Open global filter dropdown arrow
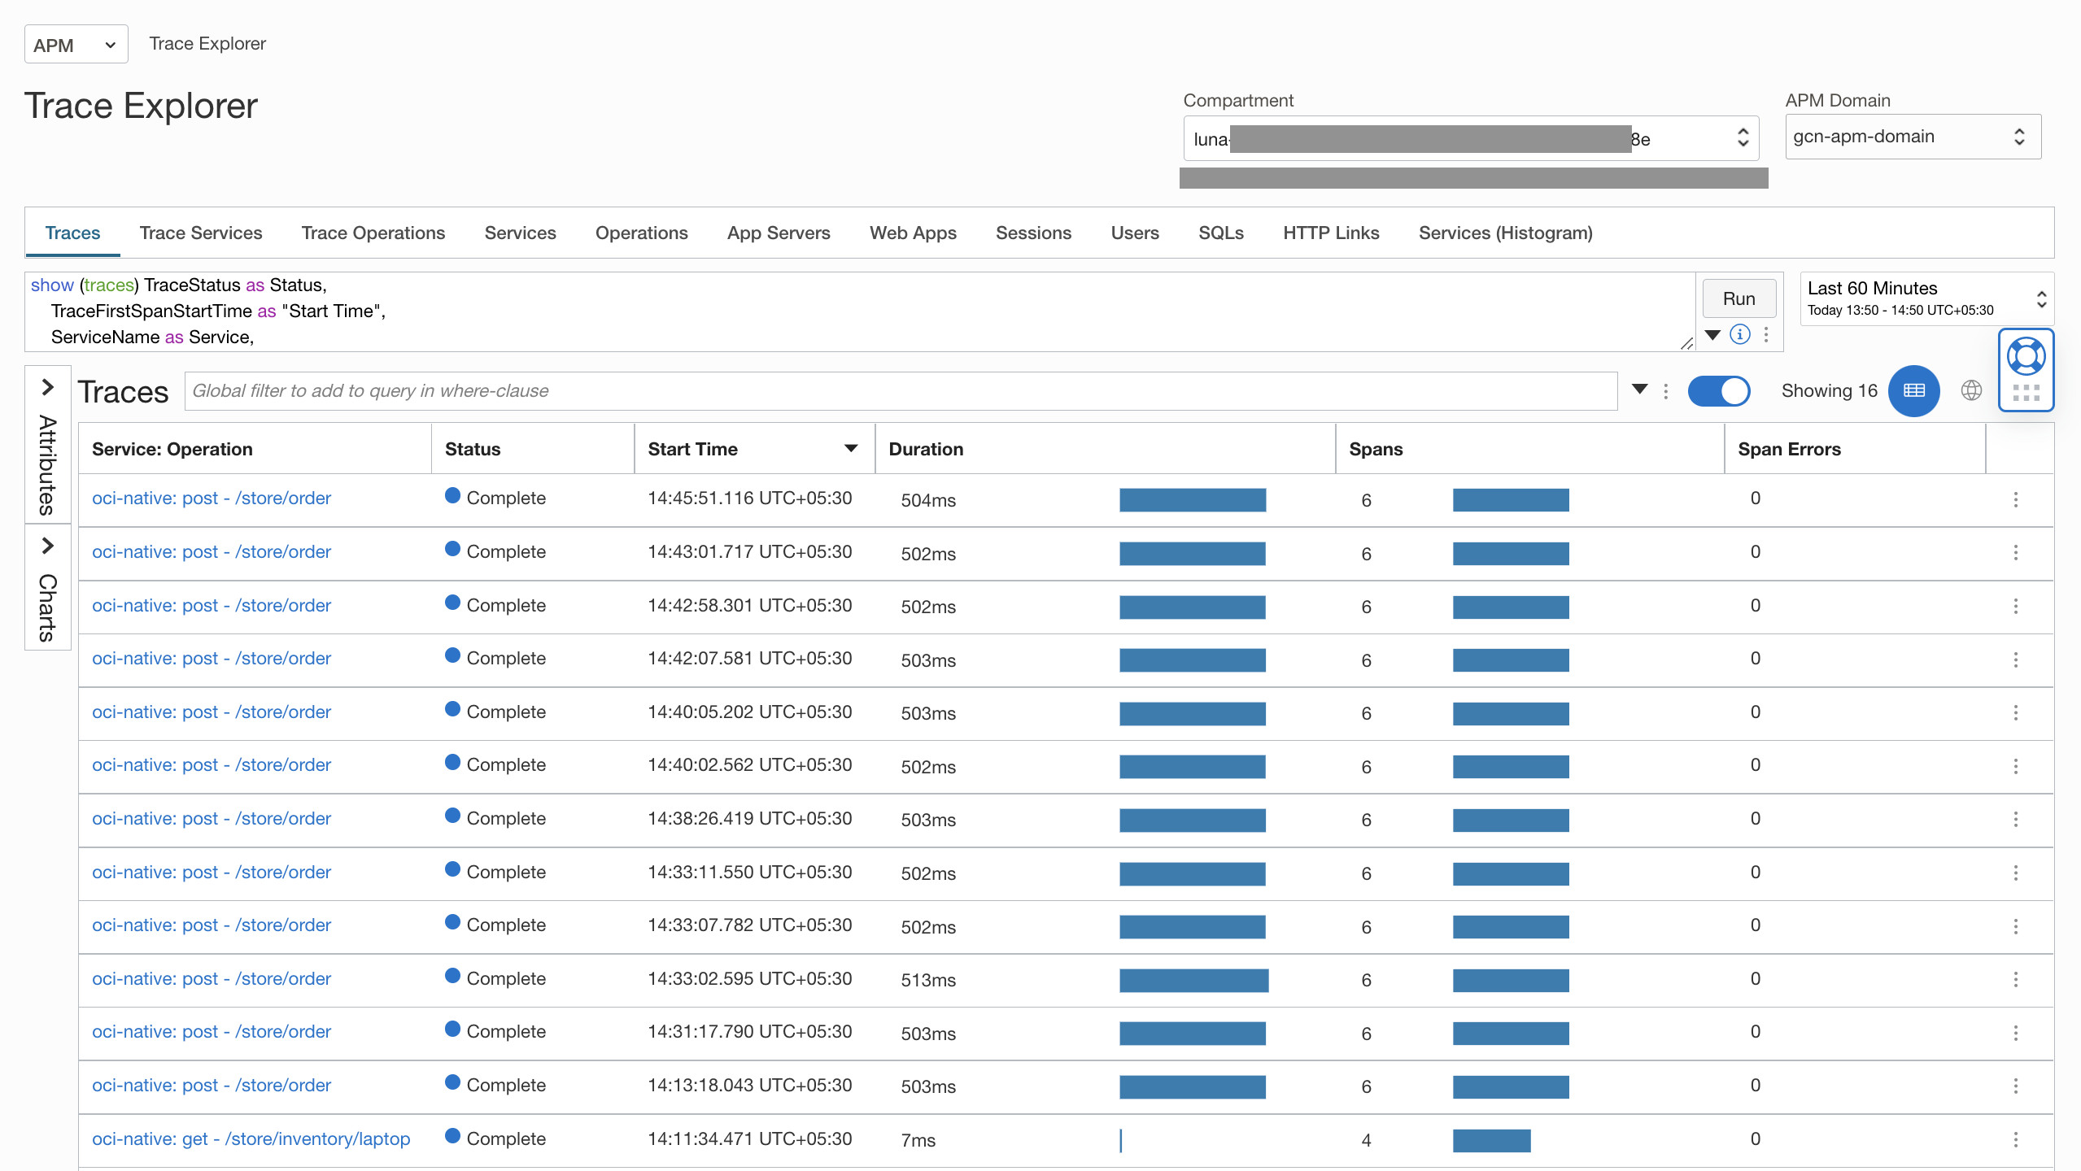The image size is (2081, 1171). [x=1639, y=389]
